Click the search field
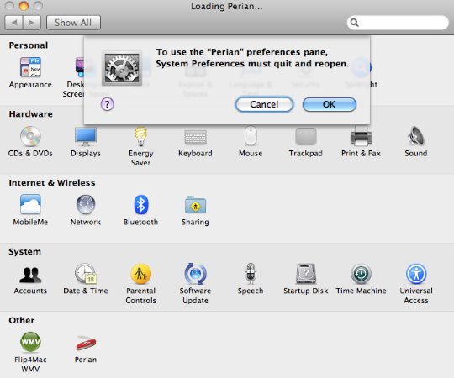The width and height of the screenshot is (454, 378). [398, 23]
